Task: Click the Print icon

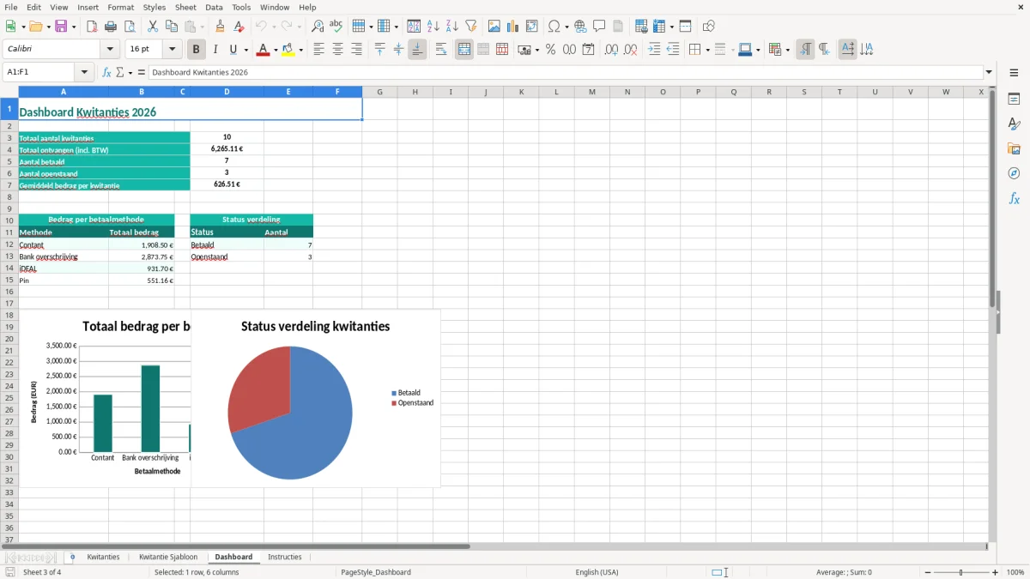Action: tap(111, 27)
